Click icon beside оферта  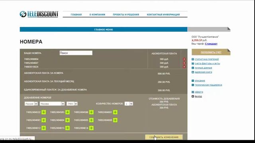[x=193, y=92]
